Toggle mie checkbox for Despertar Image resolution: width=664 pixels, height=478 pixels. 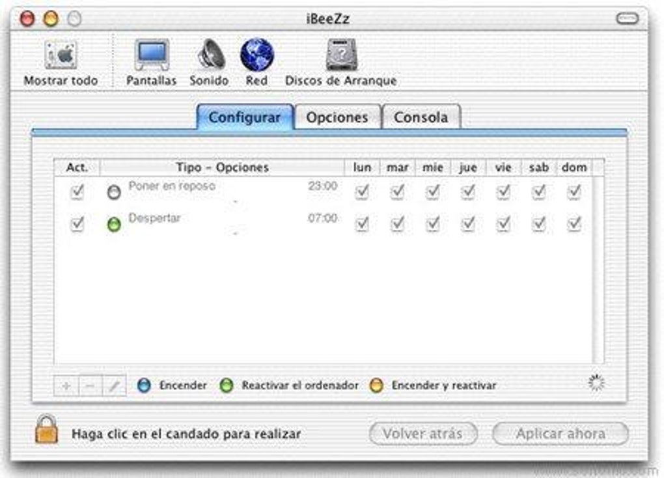point(433,223)
